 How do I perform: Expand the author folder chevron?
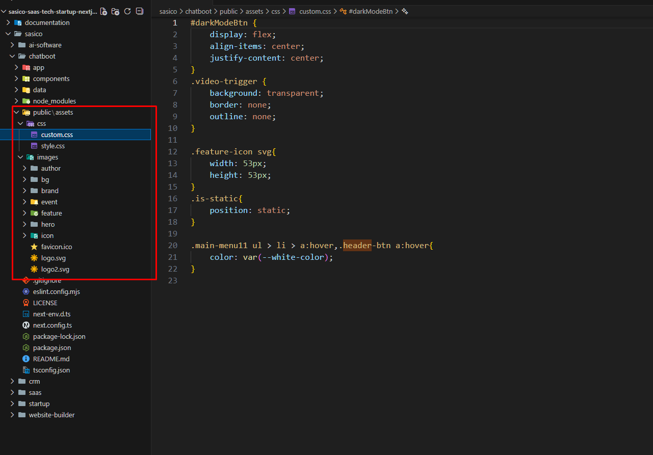point(24,168)
